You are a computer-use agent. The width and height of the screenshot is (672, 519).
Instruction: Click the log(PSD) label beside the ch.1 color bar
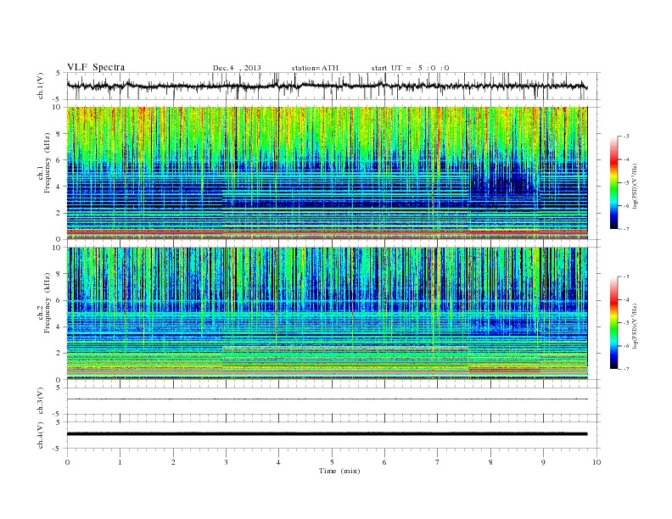click(x=636, y=186)
